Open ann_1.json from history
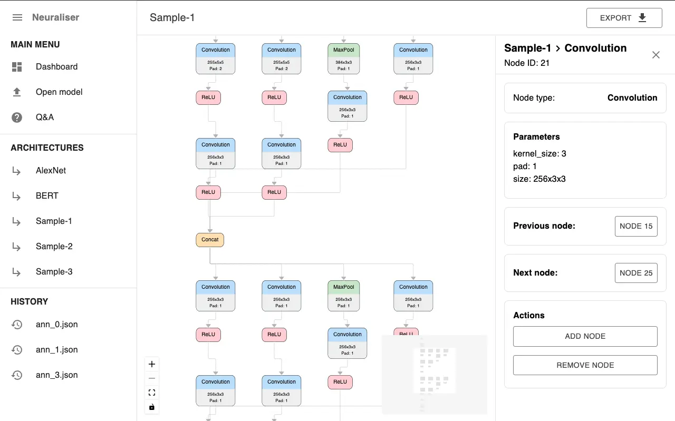Viewport: 675px width, 421px height. pyautogui.click(x=56, y=350)
